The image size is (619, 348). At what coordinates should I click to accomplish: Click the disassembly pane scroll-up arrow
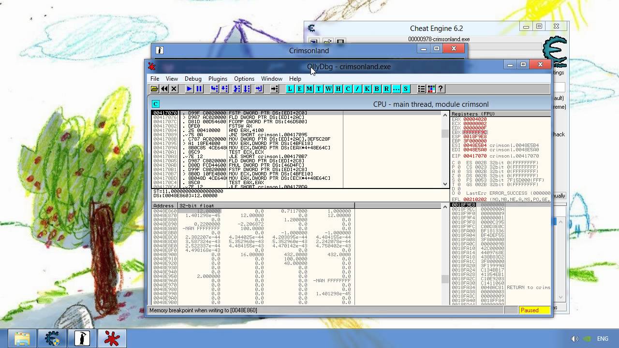pos(445,115)
